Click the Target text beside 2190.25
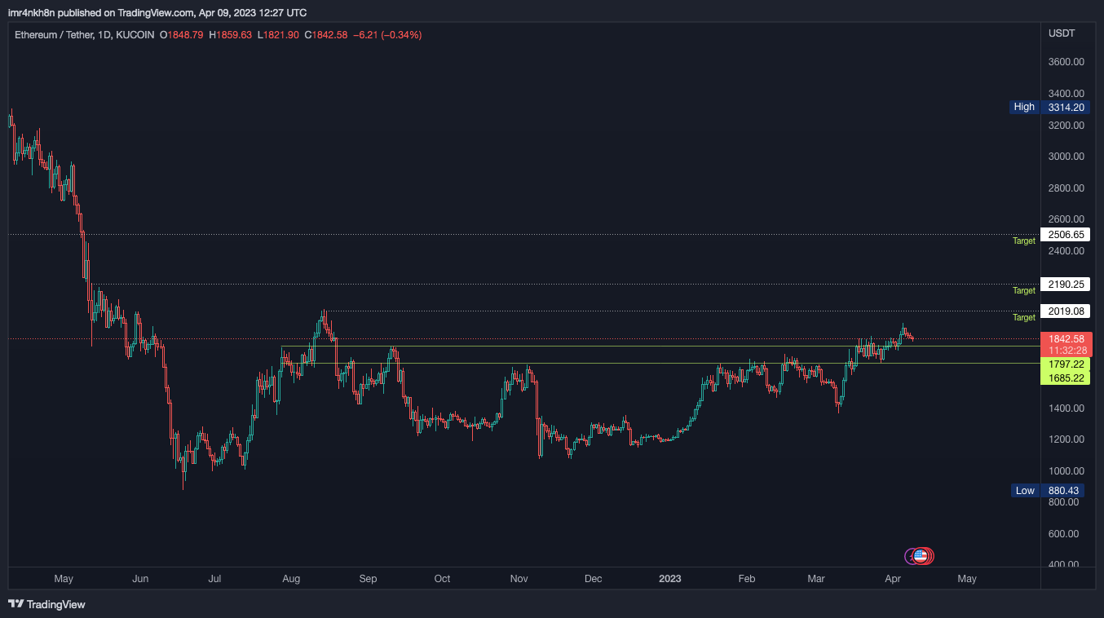 1024,291
